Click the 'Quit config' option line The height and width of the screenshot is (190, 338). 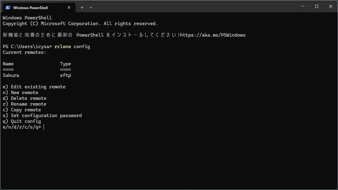22,121
